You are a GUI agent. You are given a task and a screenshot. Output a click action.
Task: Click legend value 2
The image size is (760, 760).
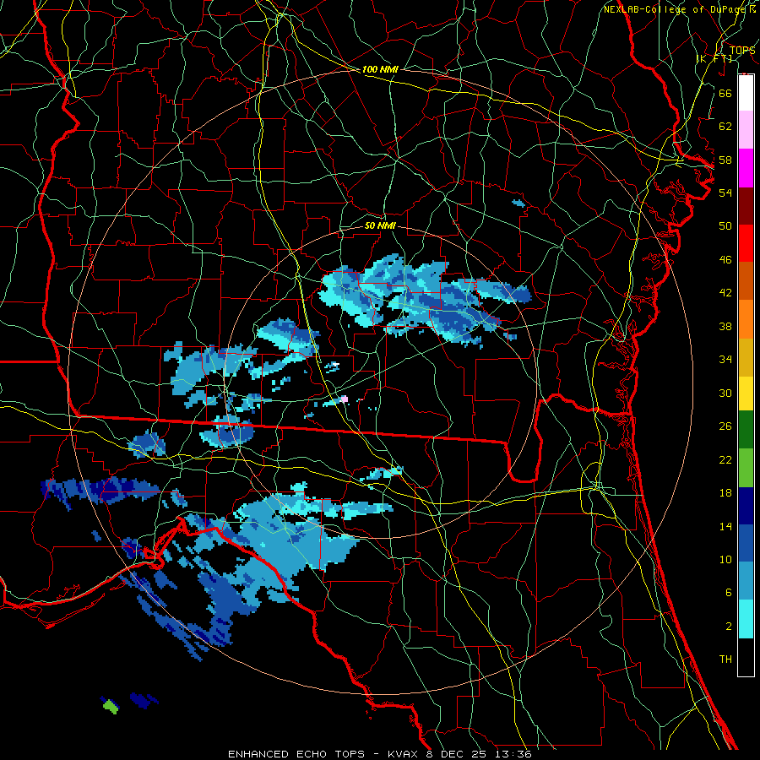pos(729,627)
